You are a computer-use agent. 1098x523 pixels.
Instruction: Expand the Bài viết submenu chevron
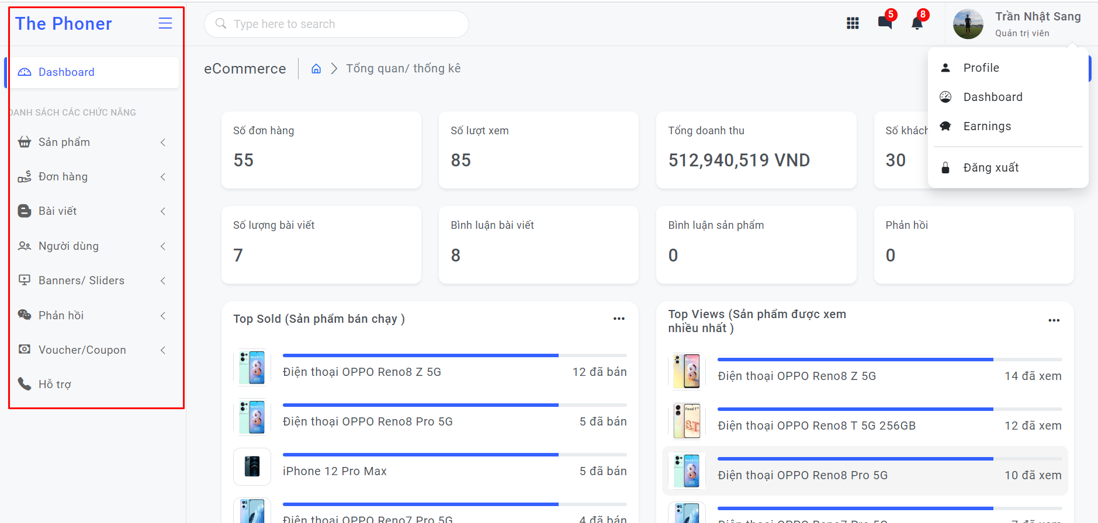tap(163, 211)
